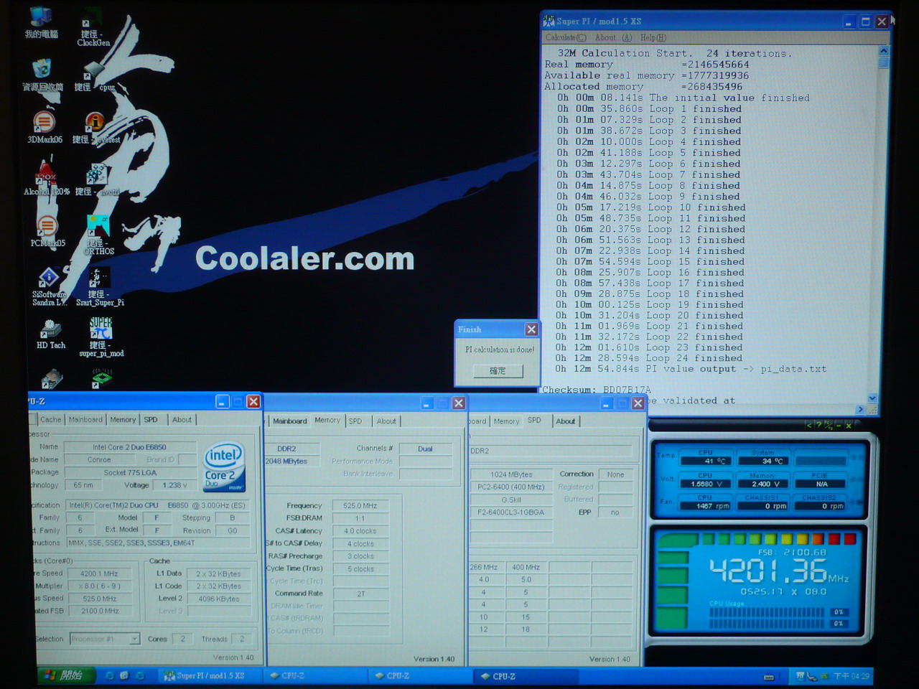The height and width of the screenshot is (689, 919).
Task: Click the taskbar clock showing 04:29
Action: coord(851,676)
